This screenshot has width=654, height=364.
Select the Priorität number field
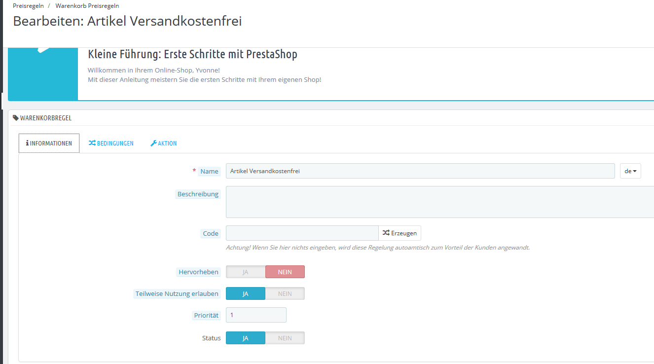coord(256,315)
